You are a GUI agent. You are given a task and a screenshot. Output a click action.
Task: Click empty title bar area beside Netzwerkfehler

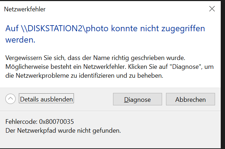click(126, 9)
